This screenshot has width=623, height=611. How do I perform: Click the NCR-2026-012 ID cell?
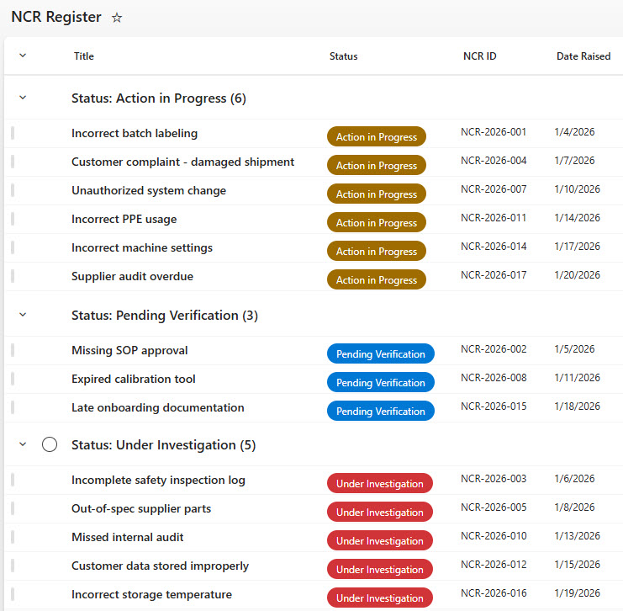(494, 565)
